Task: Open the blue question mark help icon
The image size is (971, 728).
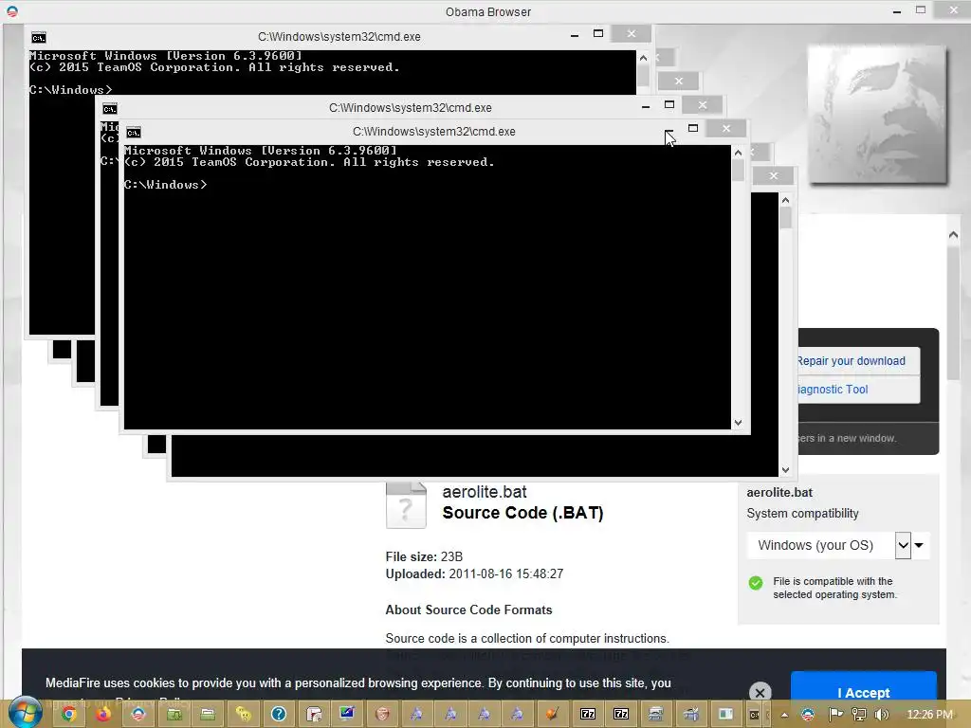Action: 279,715
